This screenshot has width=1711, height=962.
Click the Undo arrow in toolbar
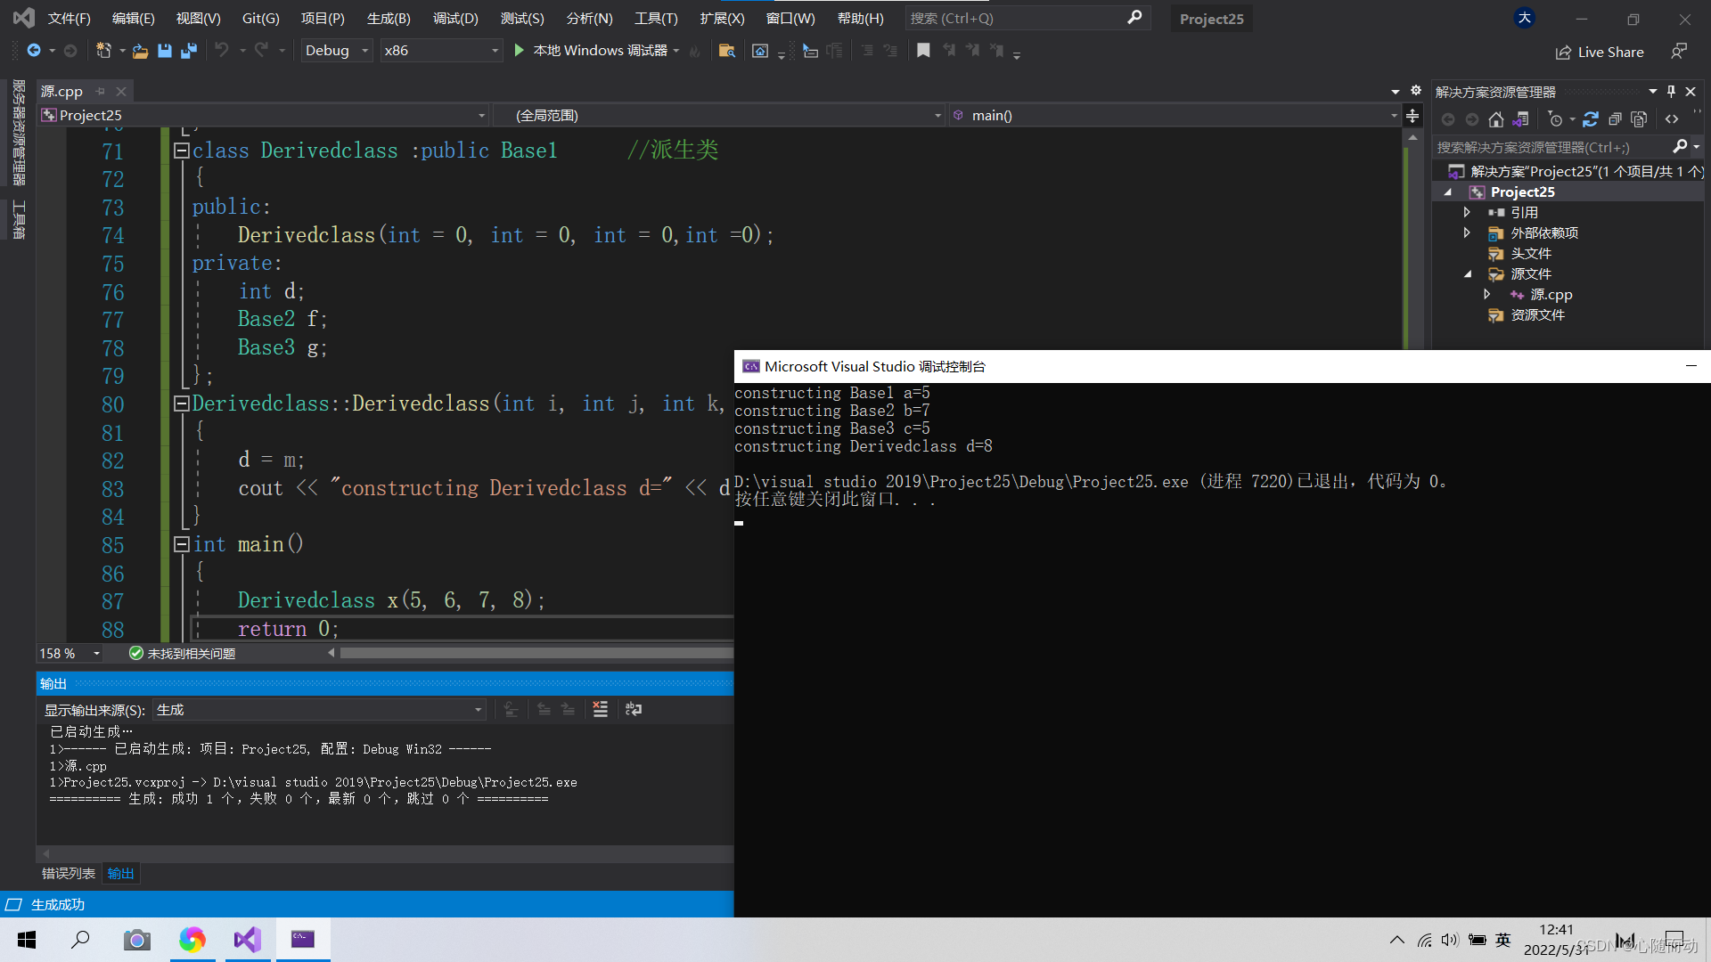(222, 51)
